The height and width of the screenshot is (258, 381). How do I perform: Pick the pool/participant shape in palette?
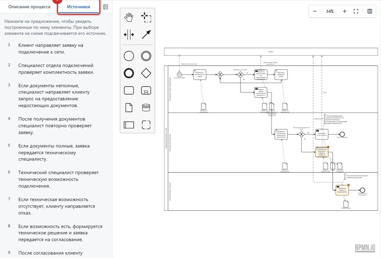click(x=129, y=125)
